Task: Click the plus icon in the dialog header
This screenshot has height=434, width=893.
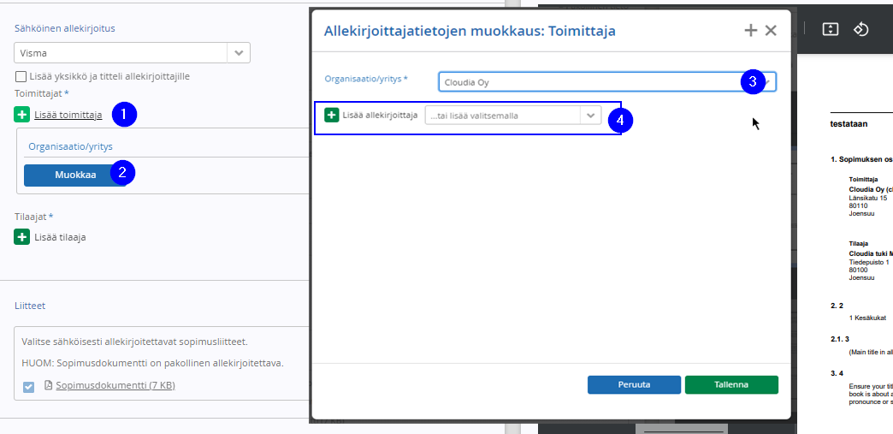Action: 751,31
